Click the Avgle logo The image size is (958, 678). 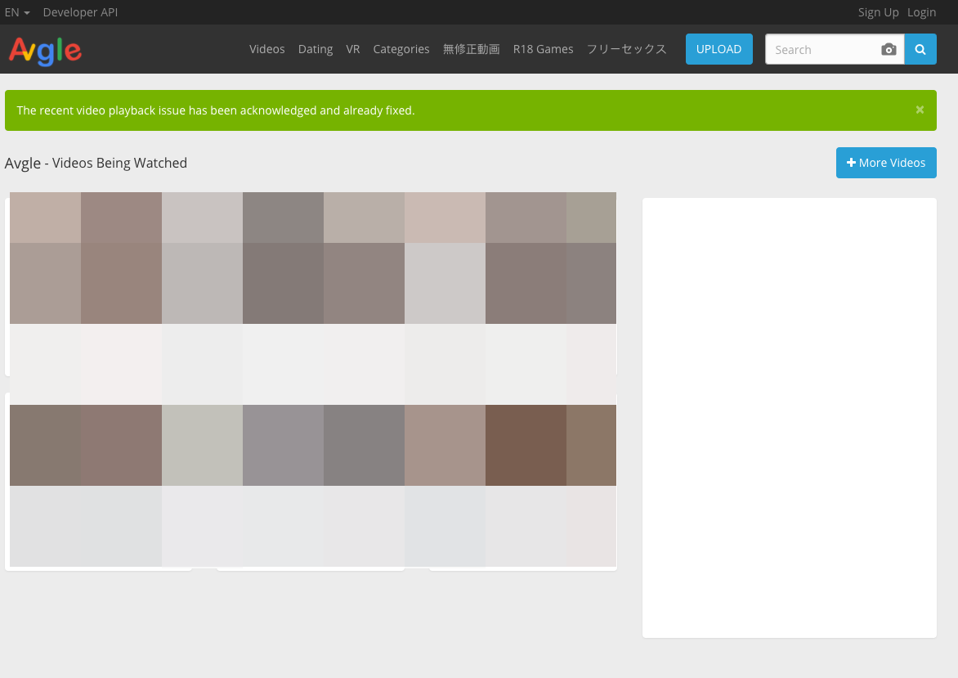pyautogui.click(x=45, y=50)
